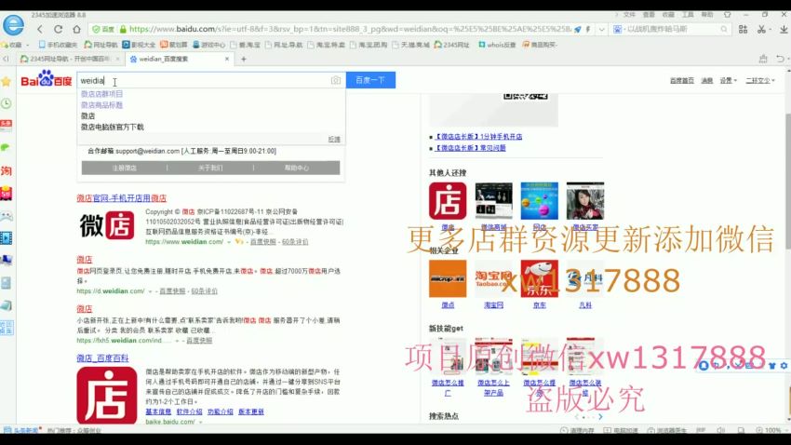Click the browser e logo icon
Image resolution: width=791 pixels, height=445 pixels.
point(13,25)
